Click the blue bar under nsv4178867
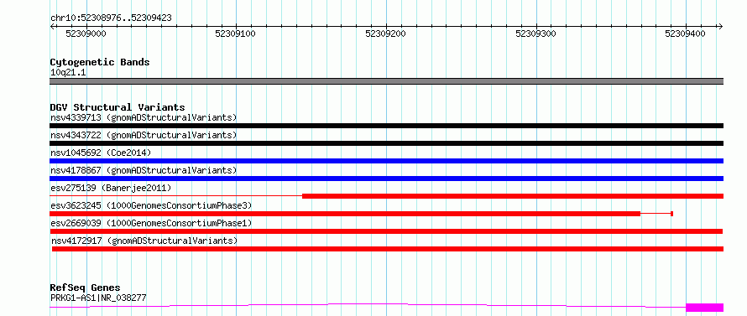 tap(386, 179)
